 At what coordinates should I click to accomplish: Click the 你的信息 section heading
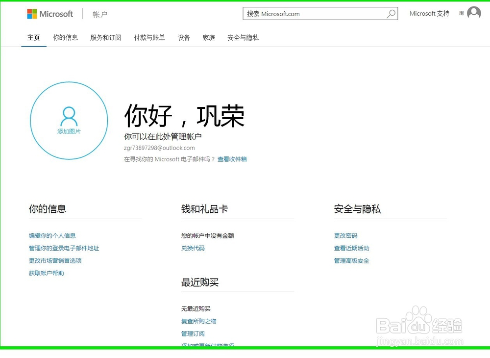[48, 209]
